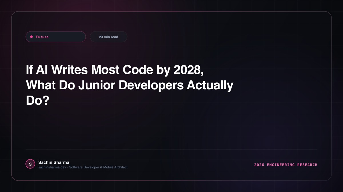
Task: Click the pink dot in the Future tag
Action: 31,37
